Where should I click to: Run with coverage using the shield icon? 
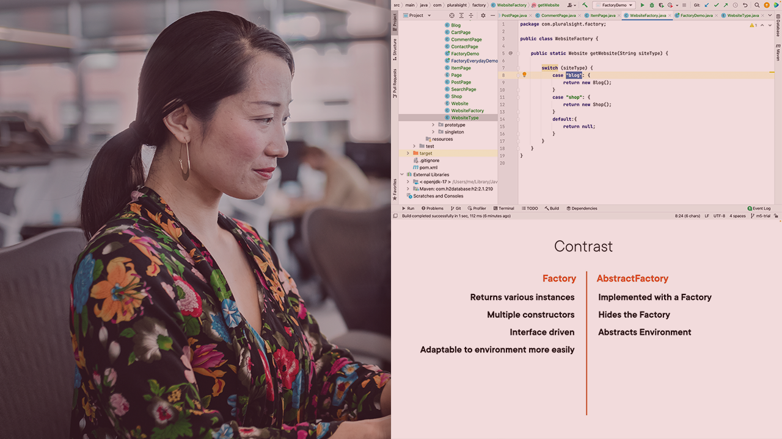click(x=661, y=5)
